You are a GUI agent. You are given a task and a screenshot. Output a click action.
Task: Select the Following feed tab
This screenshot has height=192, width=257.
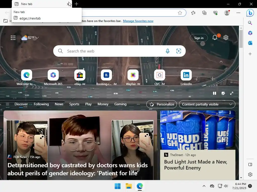[x=41, y=104]
